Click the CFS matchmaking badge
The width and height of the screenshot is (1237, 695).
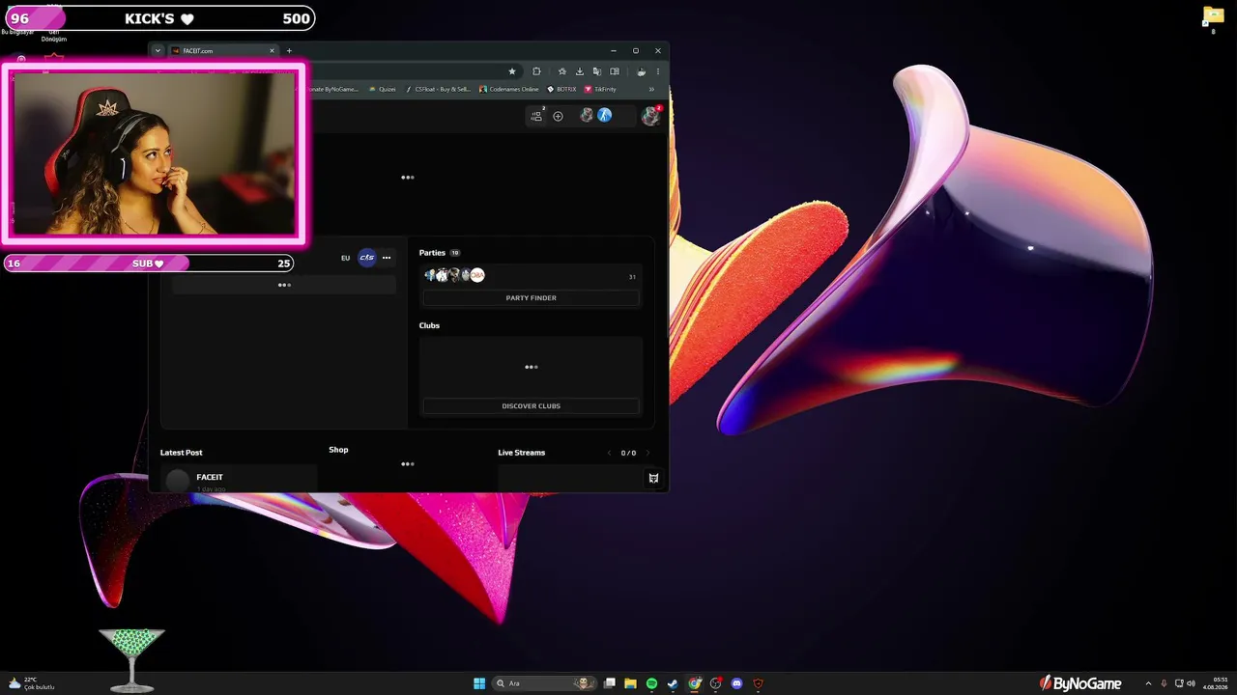coord(366,258)
